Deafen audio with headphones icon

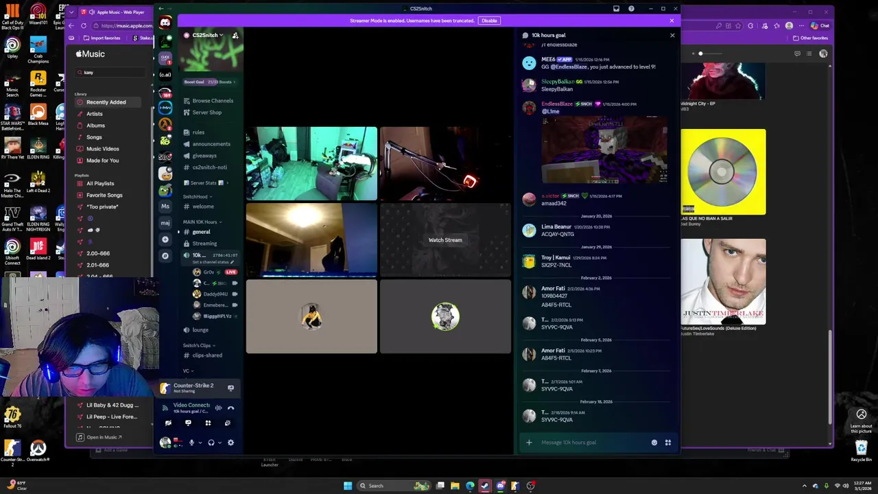(x=211, y=443)
